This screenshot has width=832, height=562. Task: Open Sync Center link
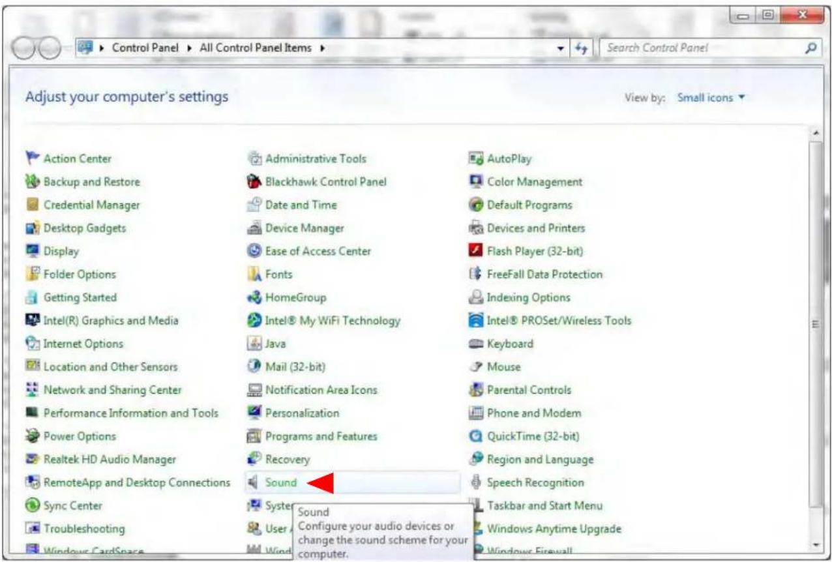(72, 506)
